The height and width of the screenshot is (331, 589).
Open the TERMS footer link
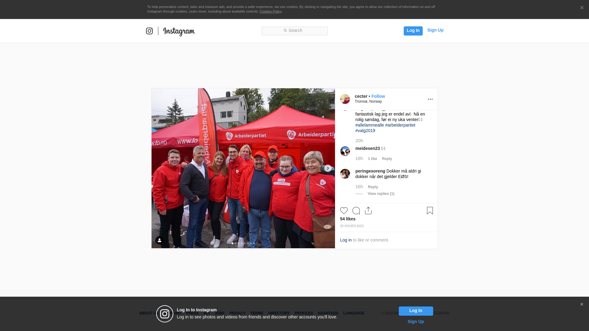(257, 313)
